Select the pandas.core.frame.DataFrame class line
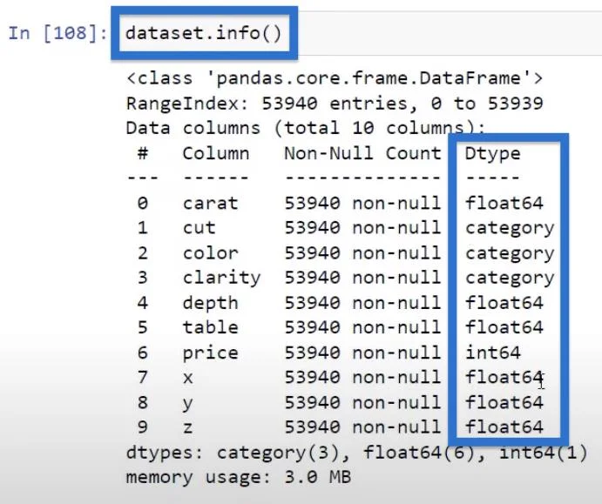Viewport: 602px width, 504px height. click(335, 78)
